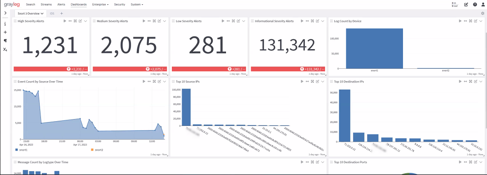This screenshot has height=175, width=487.
Task: Expand the System dropdown menu
Action: 137,5
